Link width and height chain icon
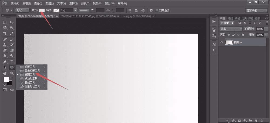The width and height of the screenshot is (270, 123). 108,10
